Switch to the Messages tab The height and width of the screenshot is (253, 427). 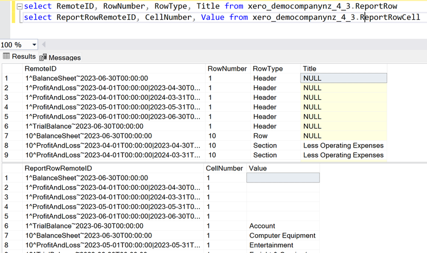pyautogui.click(x=60, y=57)
